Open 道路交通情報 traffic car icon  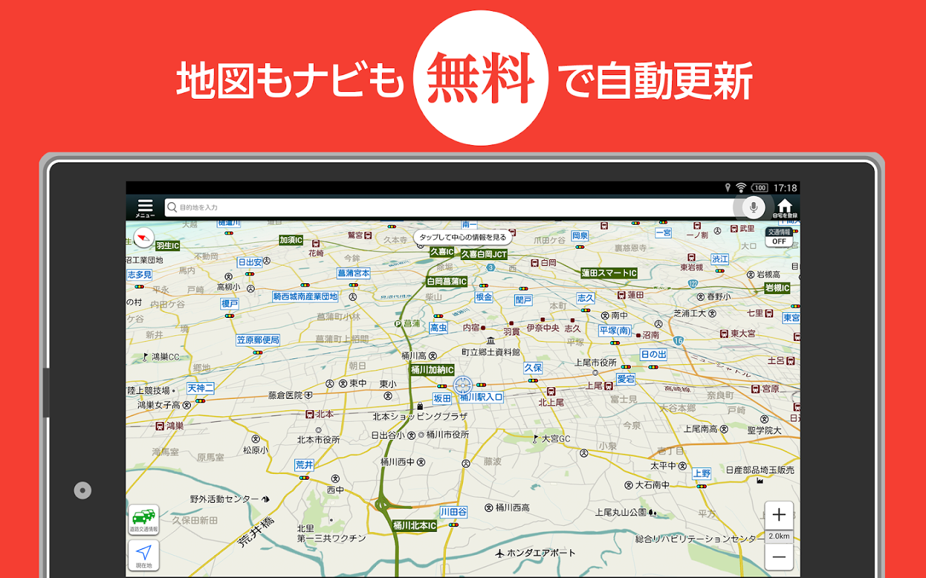click(x=143, y=520)
